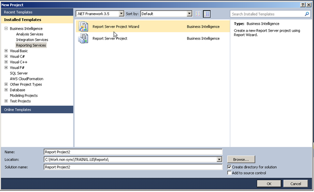The image size is (314, 192).
Task: Select SQL Server template category
Action: [x=19, y=73]
